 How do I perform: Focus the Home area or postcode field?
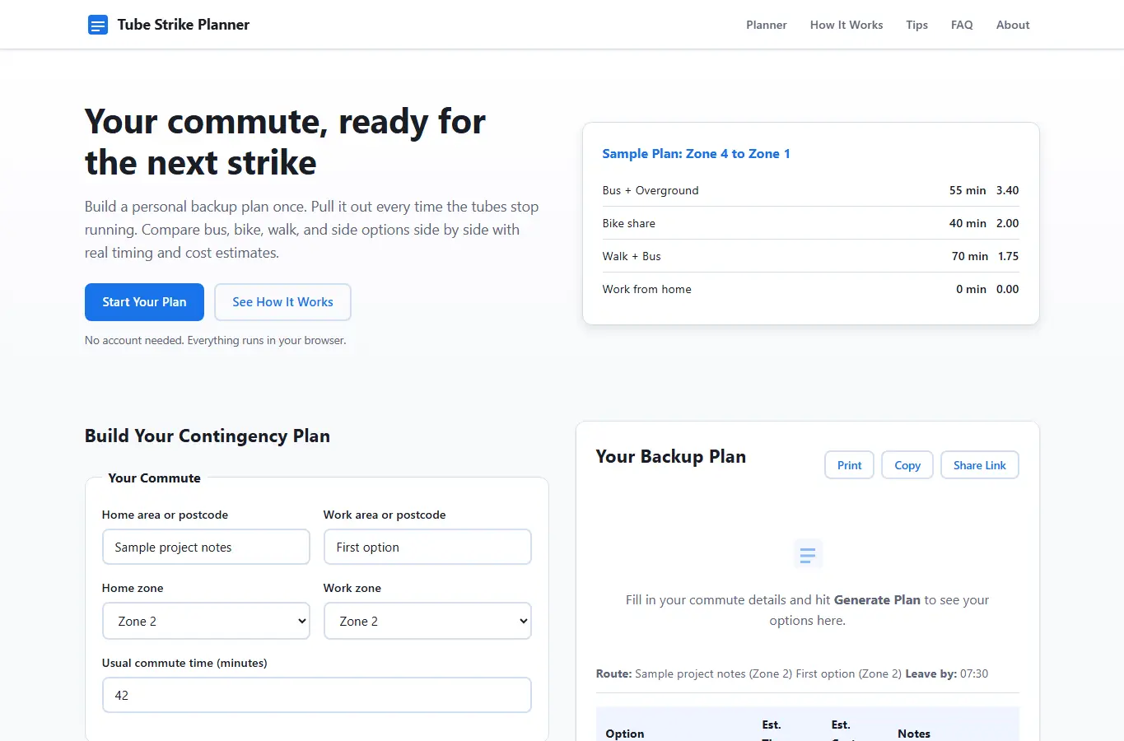tap(206, 547)
